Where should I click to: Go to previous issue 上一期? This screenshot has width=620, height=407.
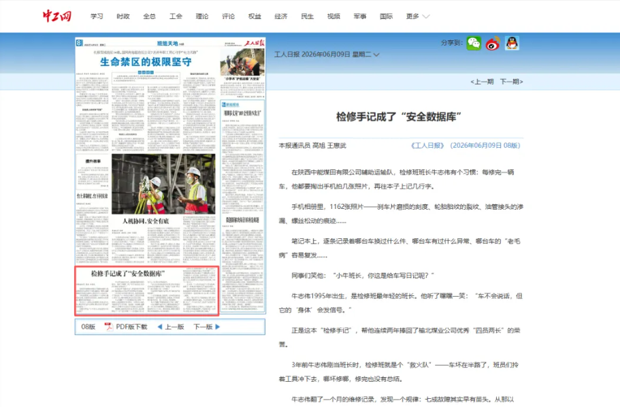click(x=482, y=82)
